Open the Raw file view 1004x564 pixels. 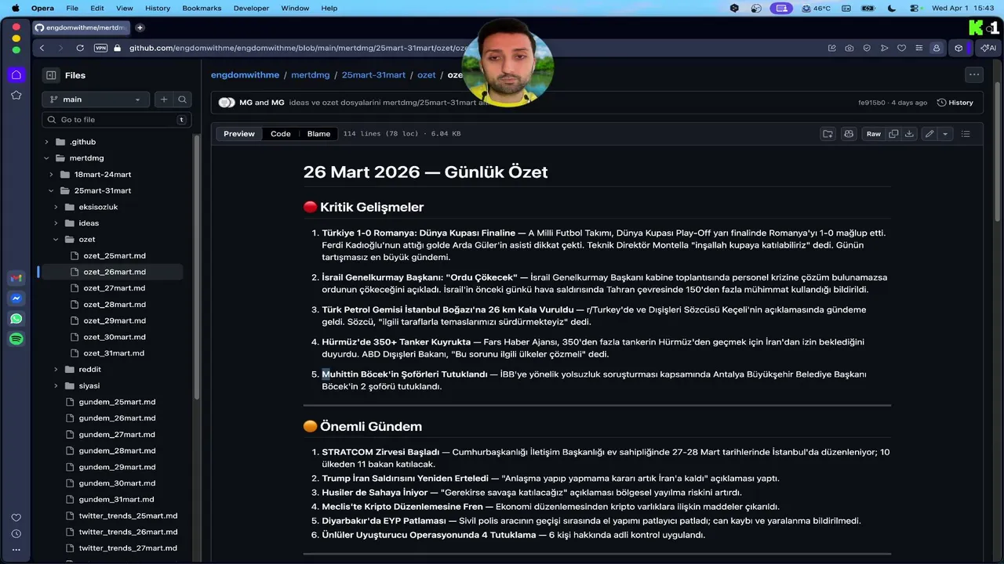tap(873, 134)
